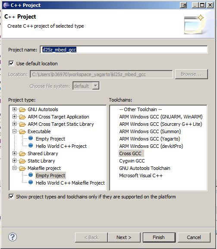This screenshot has width=217, height=249.
Task: Click blue ball icon of Hello World C++ Project
Action: (31, 145)
